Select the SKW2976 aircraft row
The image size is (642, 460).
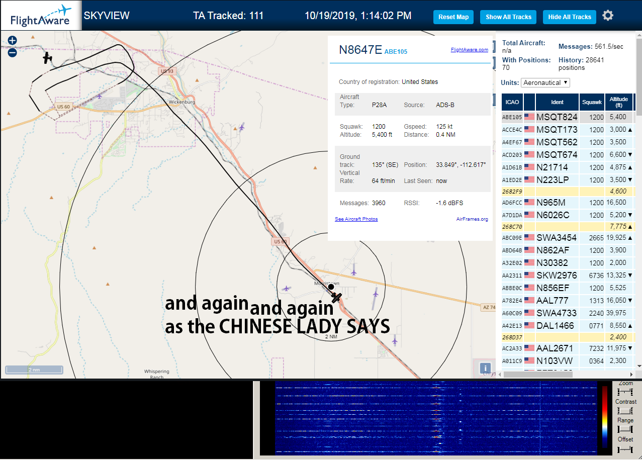pos(568,275)
